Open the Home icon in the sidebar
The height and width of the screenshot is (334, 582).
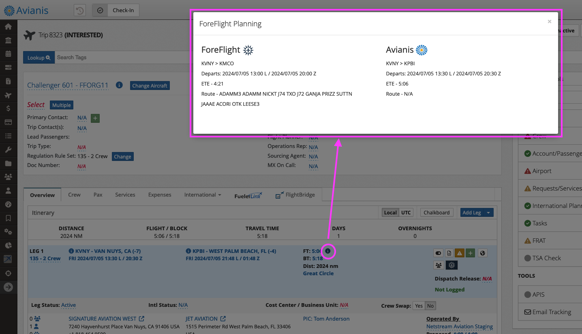tap(8, 27)
